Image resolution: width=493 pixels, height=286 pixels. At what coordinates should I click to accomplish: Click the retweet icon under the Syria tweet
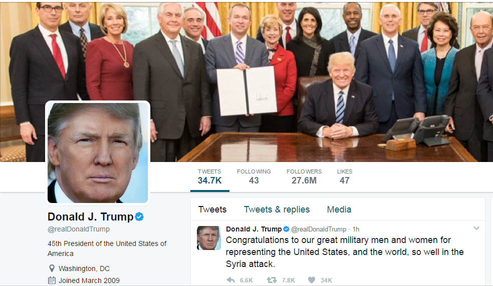click(x=272, y=280)
